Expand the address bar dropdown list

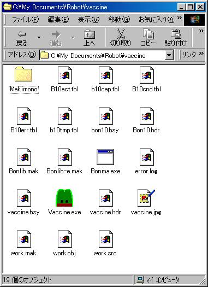169,55
